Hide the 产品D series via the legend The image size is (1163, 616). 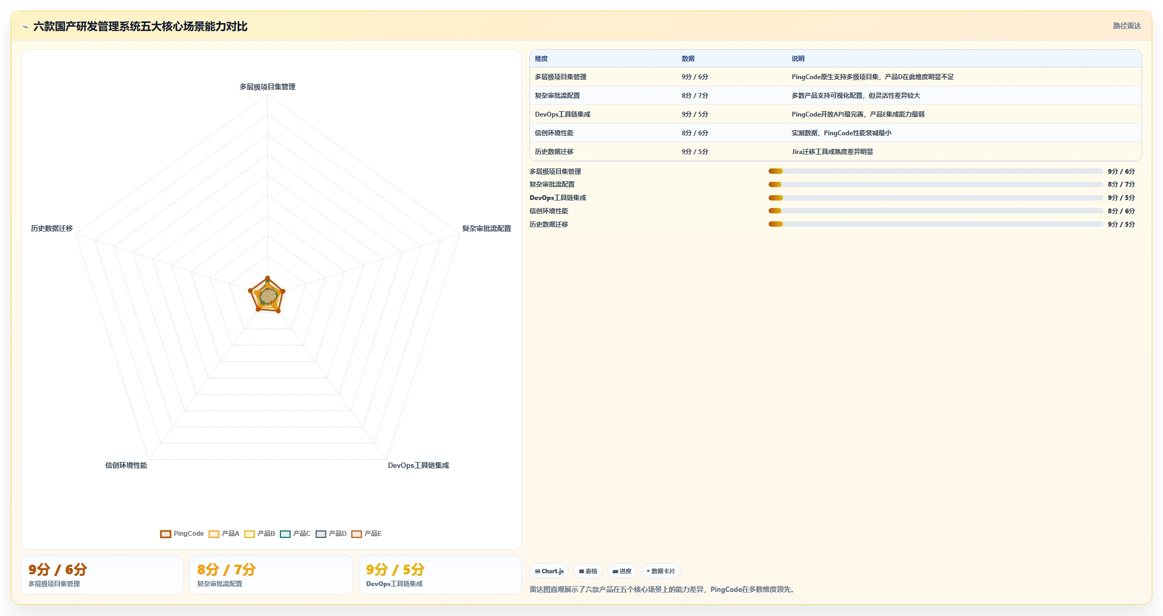331,534
